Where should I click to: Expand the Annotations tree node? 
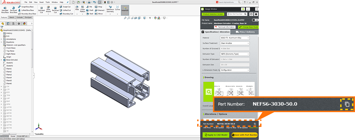point(1,39)
